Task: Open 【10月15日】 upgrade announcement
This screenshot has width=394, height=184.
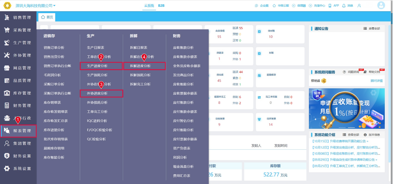Action: pos(340,141)
